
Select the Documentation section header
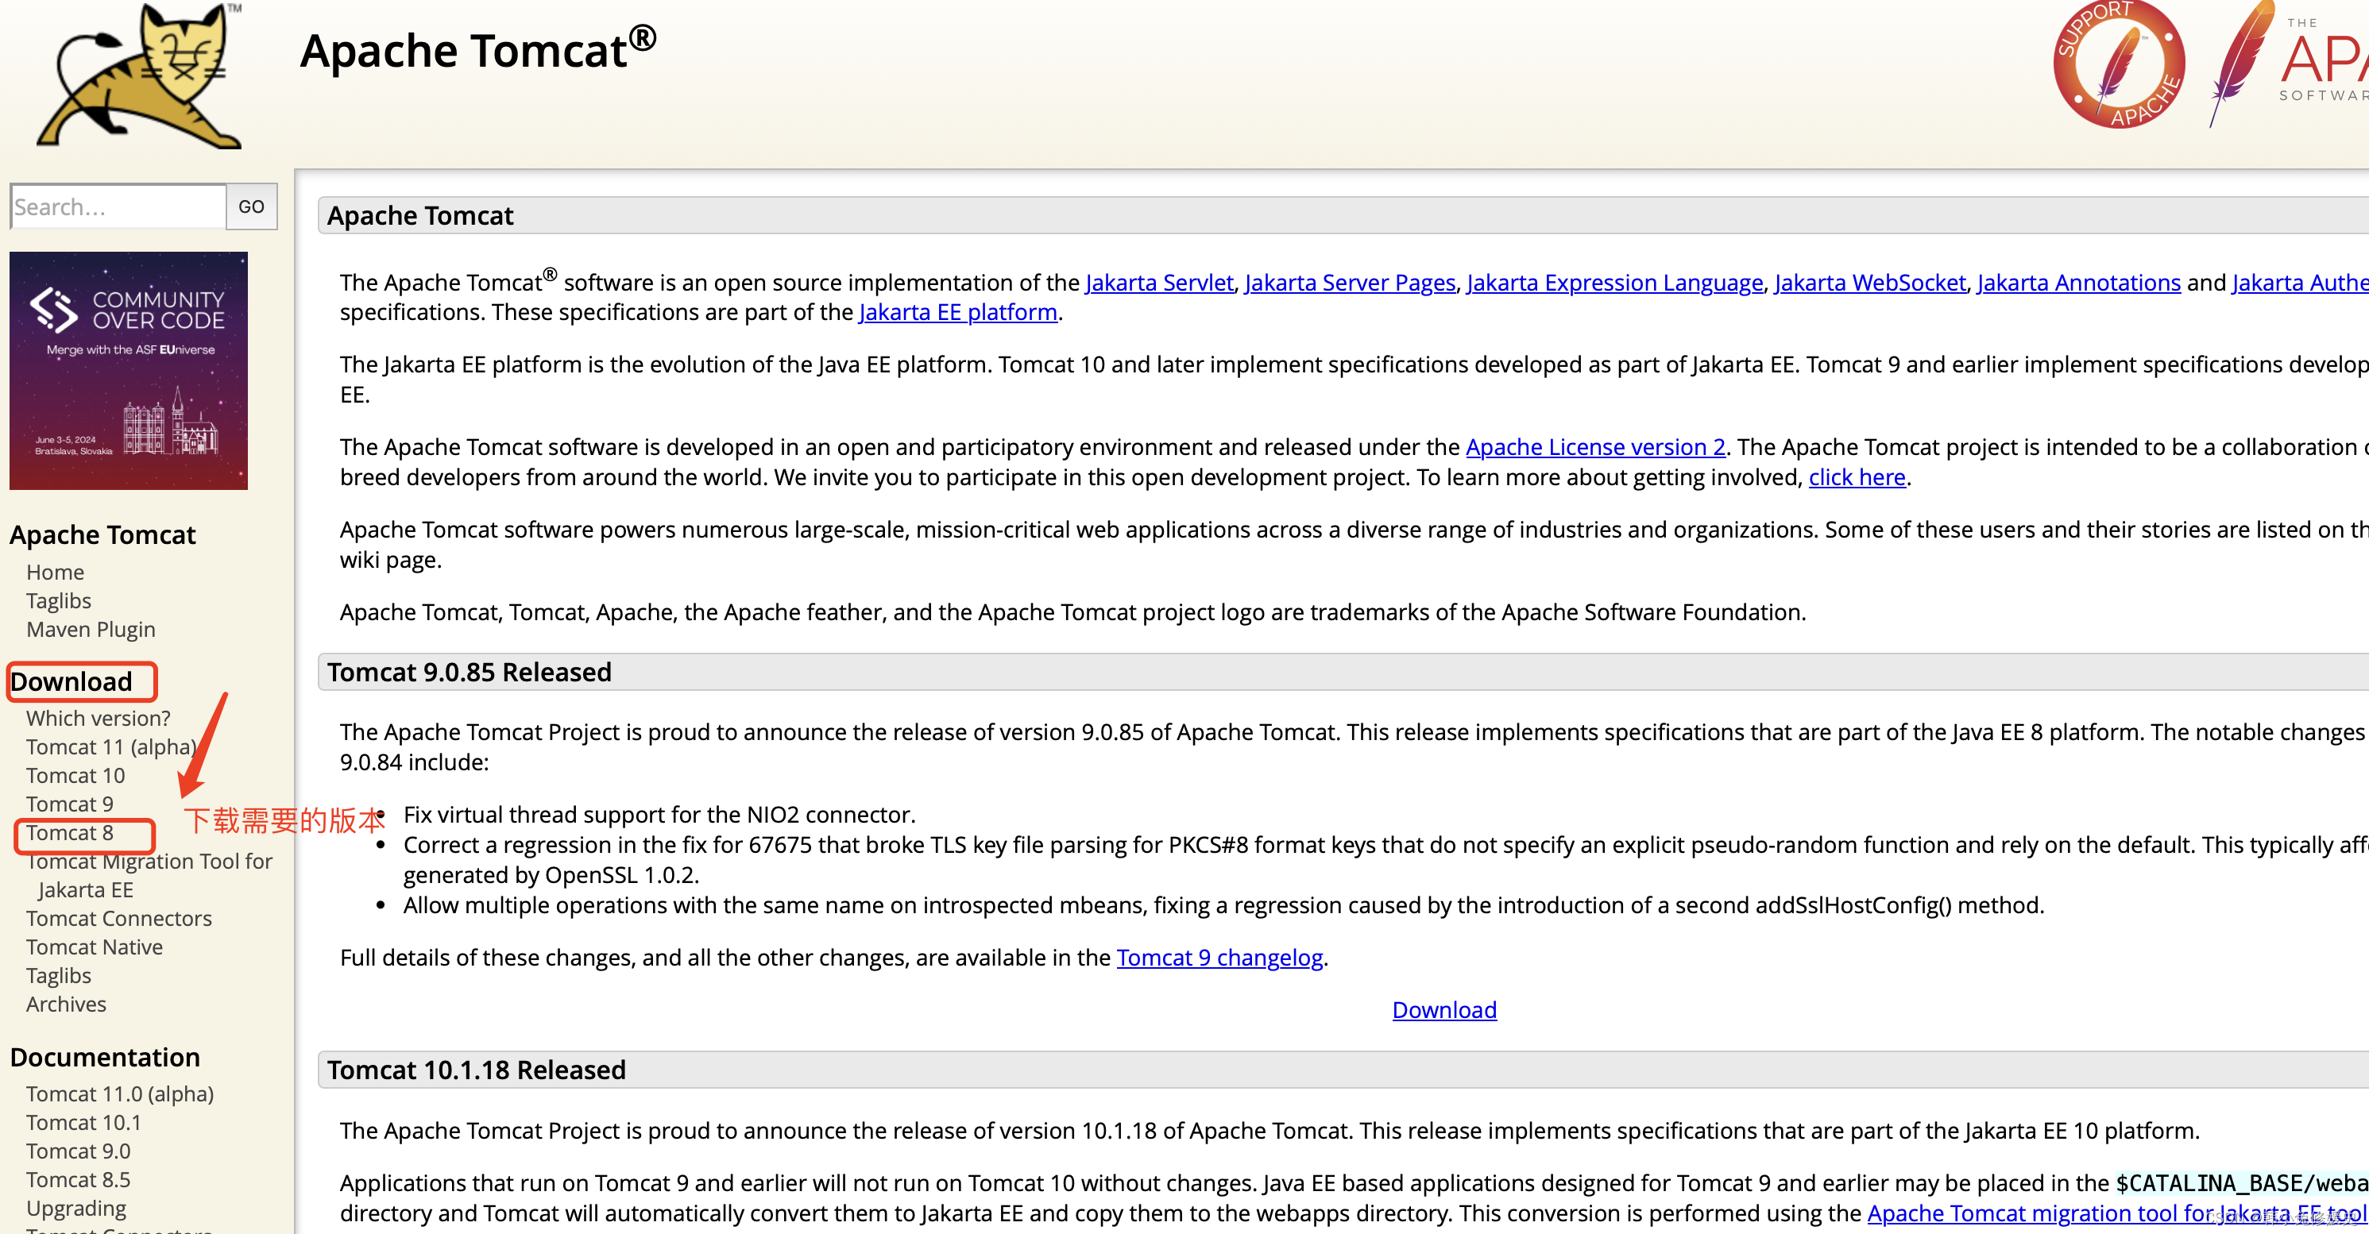click(103, 1055)
